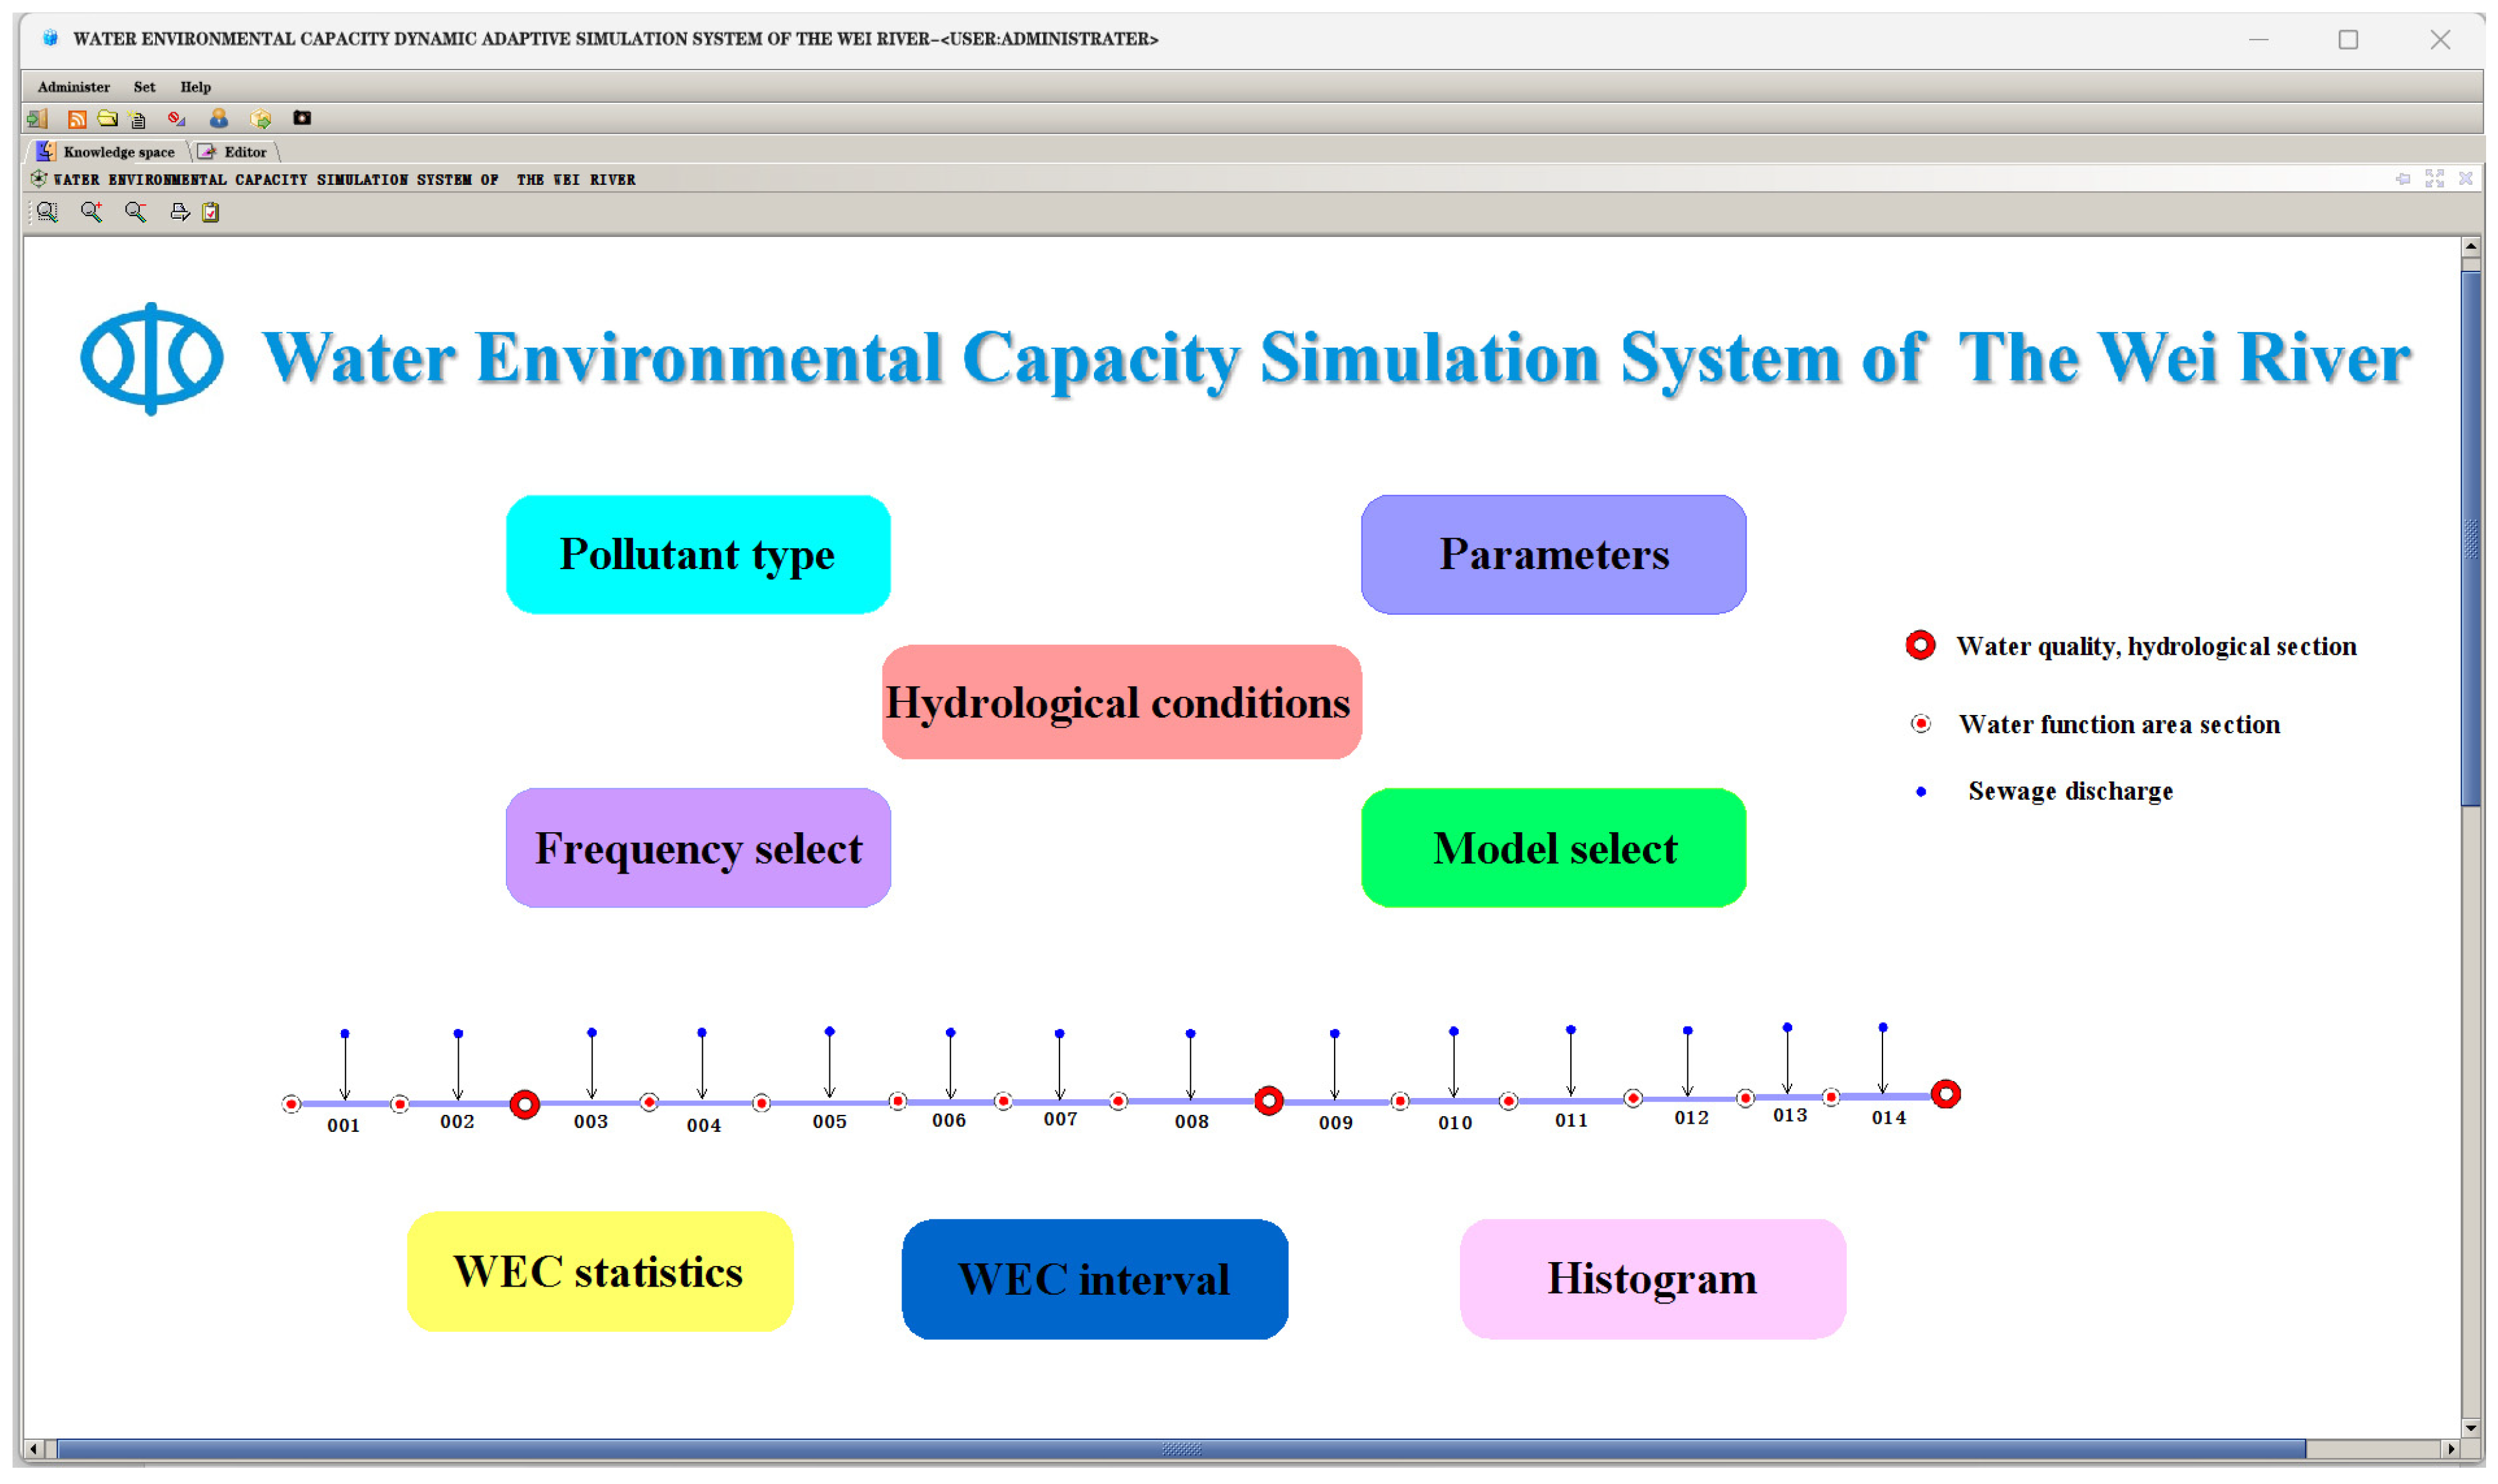Viewport: 2498px width, 1484px height.
Task: Click the package export icon with green arrow
Action: pyautogui.click(x=262, y=119)
